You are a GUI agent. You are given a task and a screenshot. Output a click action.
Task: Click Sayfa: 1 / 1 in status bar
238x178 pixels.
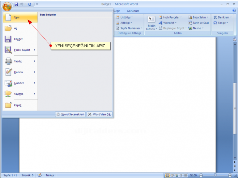10,175
